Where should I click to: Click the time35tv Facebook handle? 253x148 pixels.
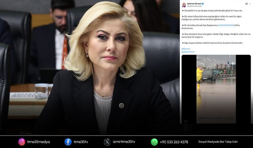[81, 142]
